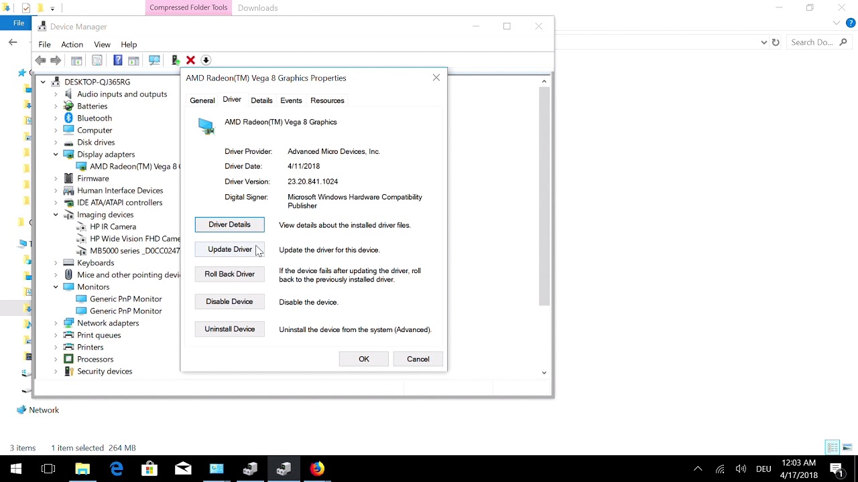
Task: Click the Update Driver button
Action: click(229, 250)
